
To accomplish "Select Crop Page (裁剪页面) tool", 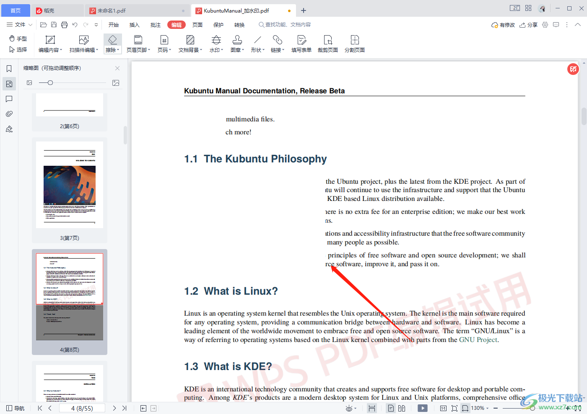I will pos(328,44).
